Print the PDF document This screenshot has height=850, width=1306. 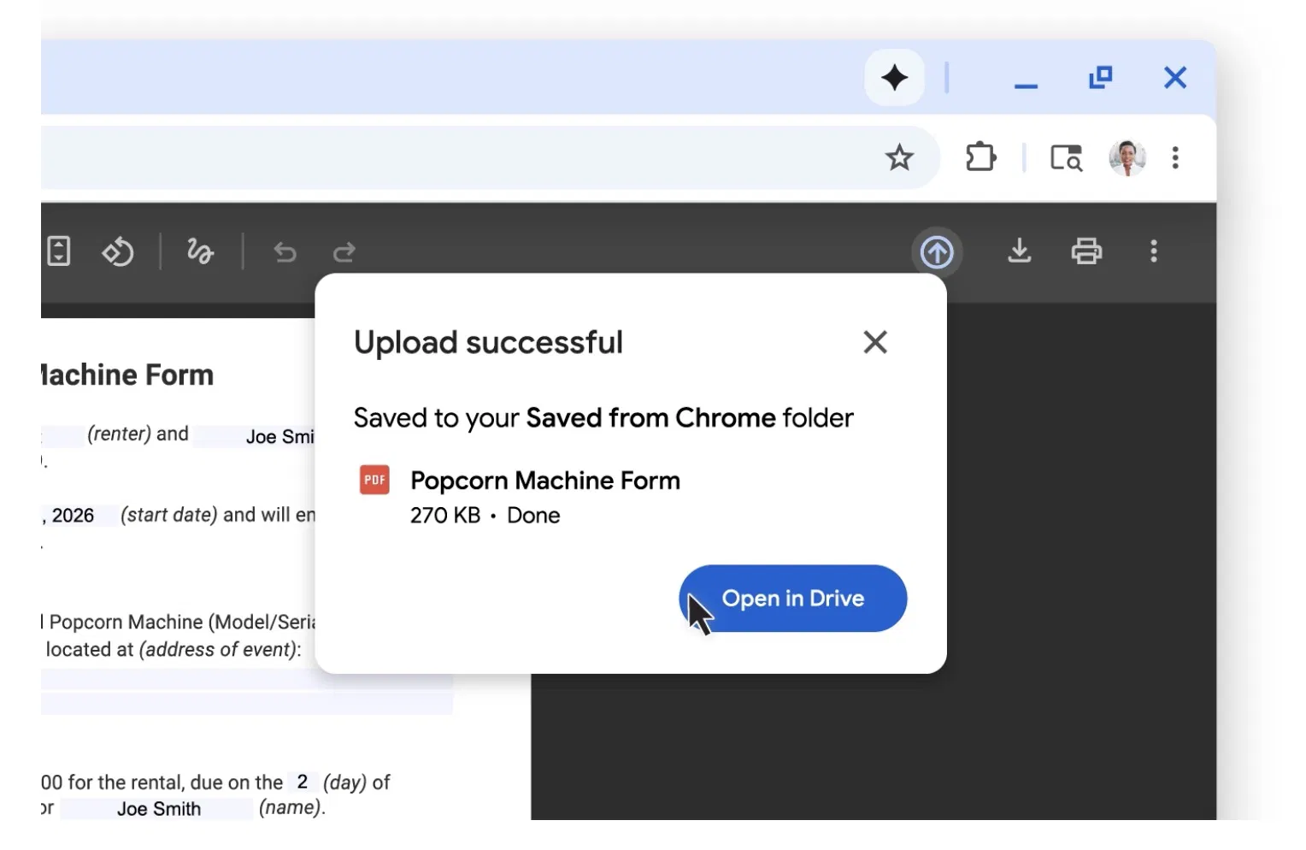1086,251
